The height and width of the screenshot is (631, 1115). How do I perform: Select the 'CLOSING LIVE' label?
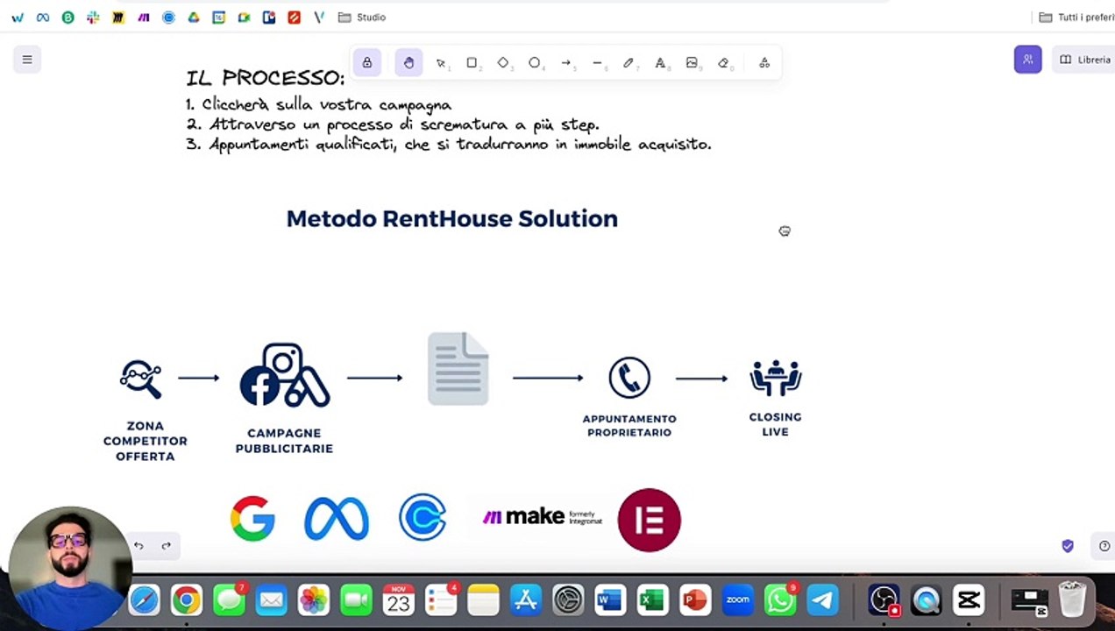(x=776, y=424)
